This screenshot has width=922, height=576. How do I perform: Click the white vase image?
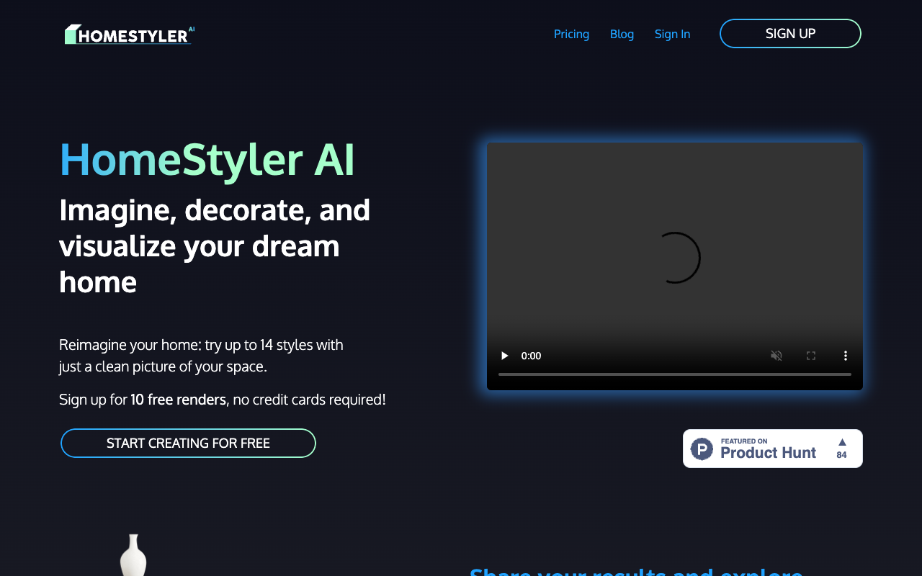tap(133, 555)
